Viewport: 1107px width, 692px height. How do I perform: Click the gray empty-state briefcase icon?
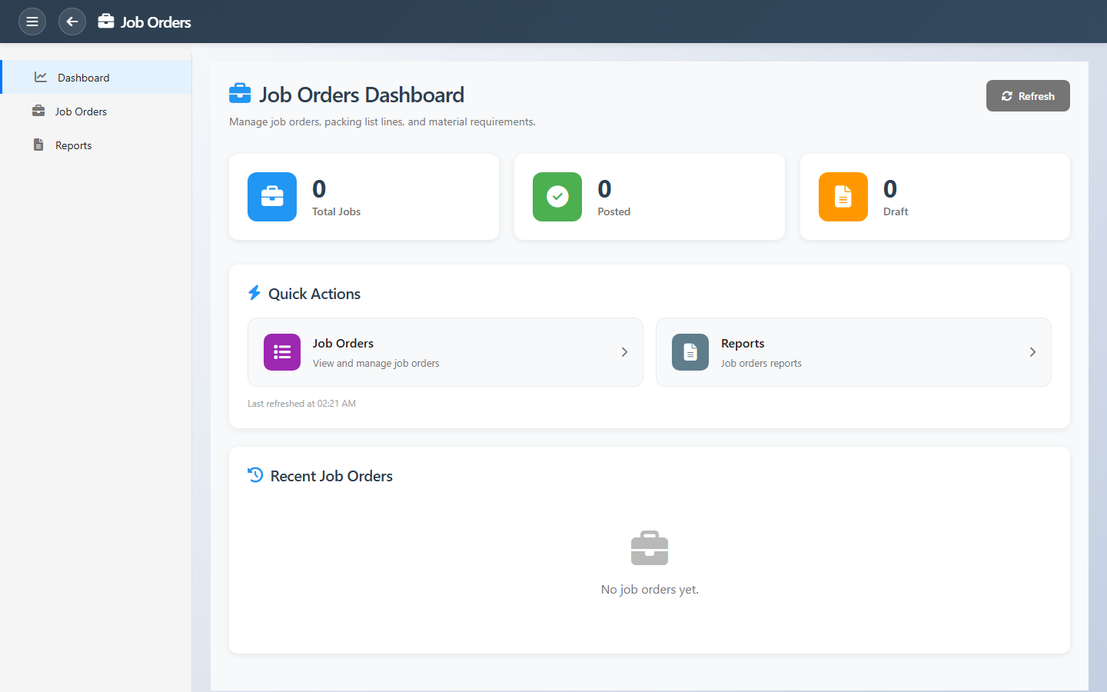(x=650, y=548)
